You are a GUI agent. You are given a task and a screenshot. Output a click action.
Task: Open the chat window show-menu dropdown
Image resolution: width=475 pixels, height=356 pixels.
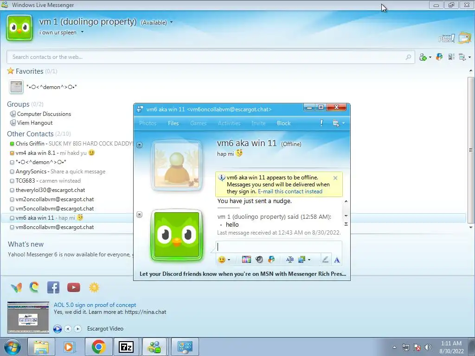(x=339, y=123)
